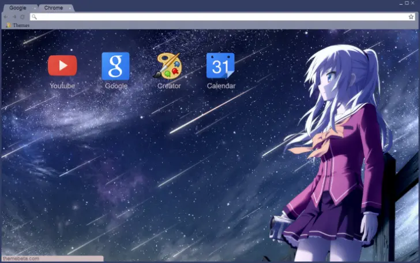The height and width of the screenshot is (263, 420).
Task: Focus the address bar input field
Action: coord(219,17)
